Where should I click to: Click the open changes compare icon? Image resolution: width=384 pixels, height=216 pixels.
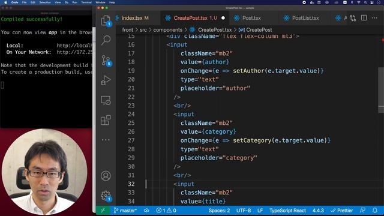coord(353,18)
